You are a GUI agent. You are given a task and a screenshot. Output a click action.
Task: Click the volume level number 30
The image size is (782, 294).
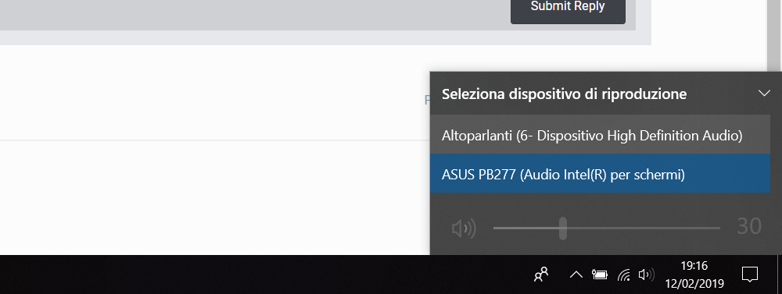[749, 227]
